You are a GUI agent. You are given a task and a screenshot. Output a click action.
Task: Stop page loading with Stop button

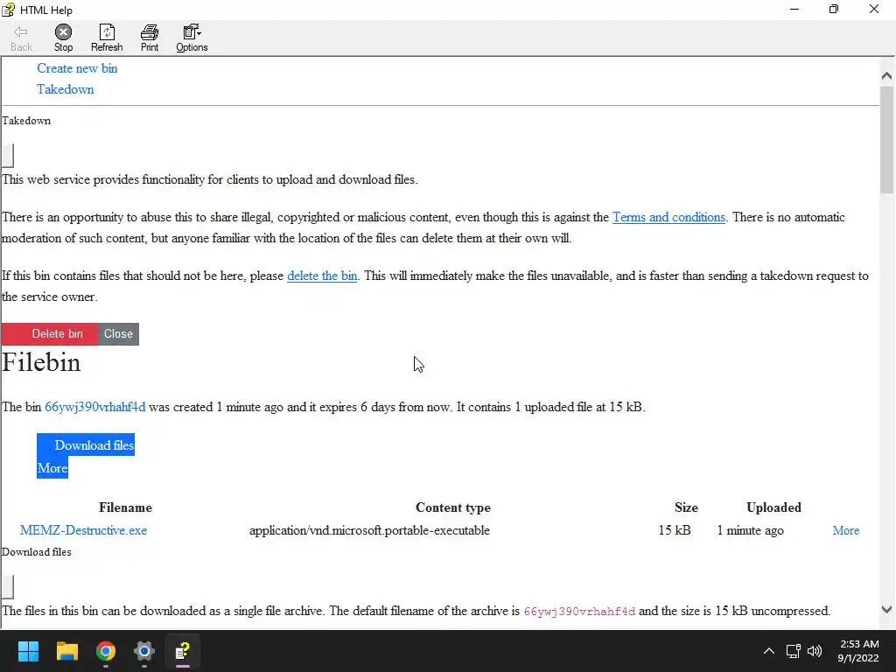pos(63,38)
